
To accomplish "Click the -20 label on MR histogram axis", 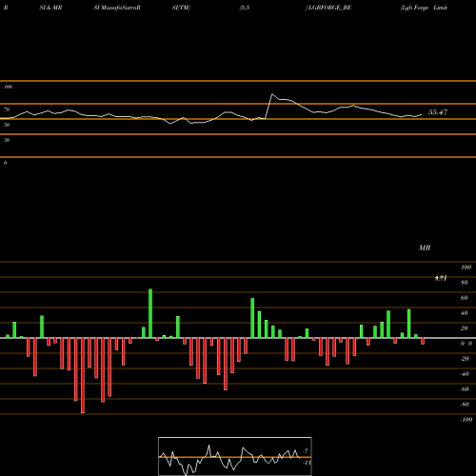I will click(x=465, y=359).
